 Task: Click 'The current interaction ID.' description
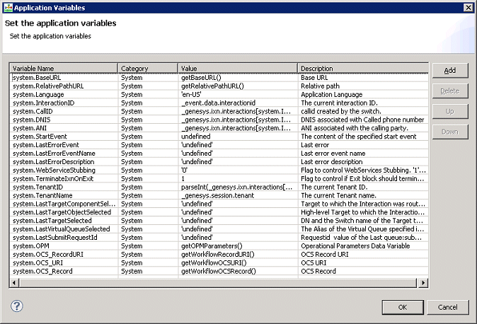(339, 103)
